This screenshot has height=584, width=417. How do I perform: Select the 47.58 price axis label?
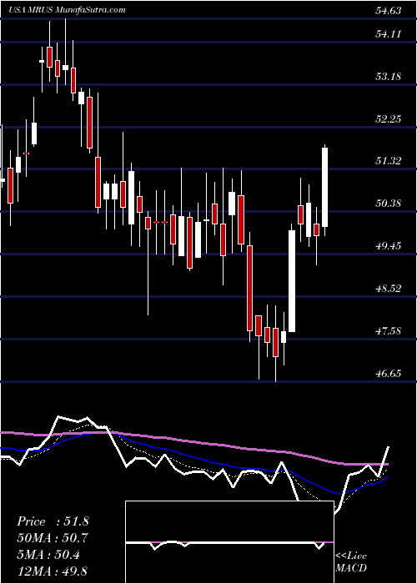388,330
